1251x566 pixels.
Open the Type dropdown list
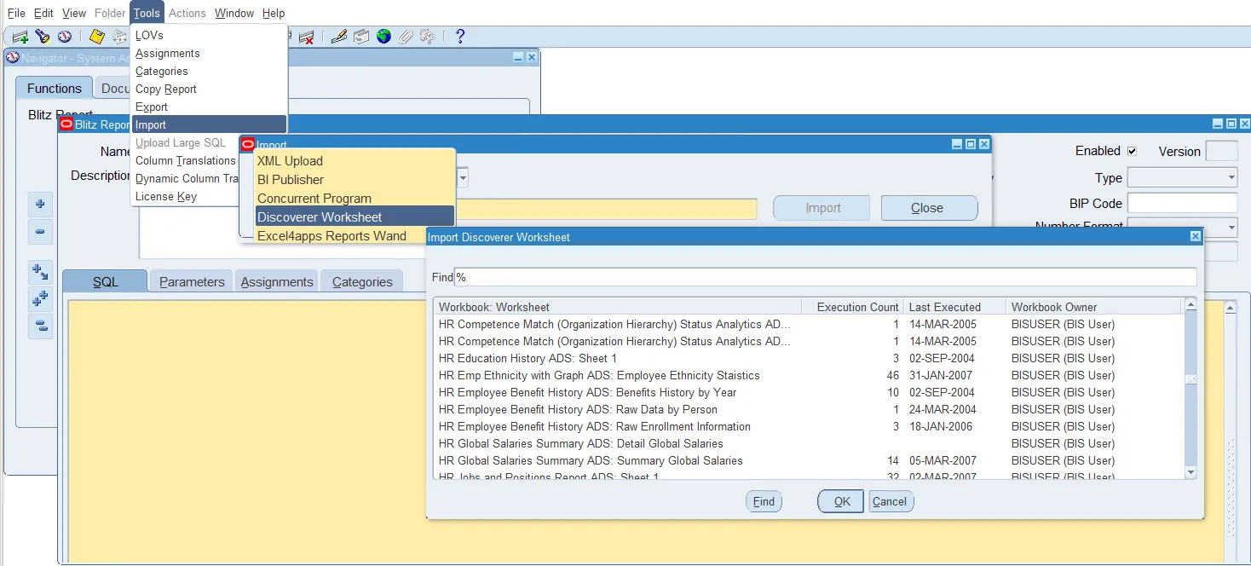click(x=1231, y=178)
